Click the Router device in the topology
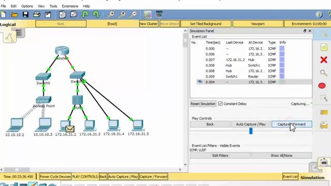Image resolution: width=331 pixels, height=186 pixels. [62, 51]
